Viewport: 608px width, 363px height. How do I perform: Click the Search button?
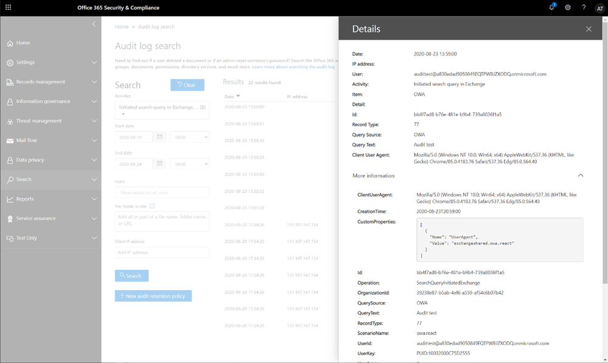tap(131, 275)
